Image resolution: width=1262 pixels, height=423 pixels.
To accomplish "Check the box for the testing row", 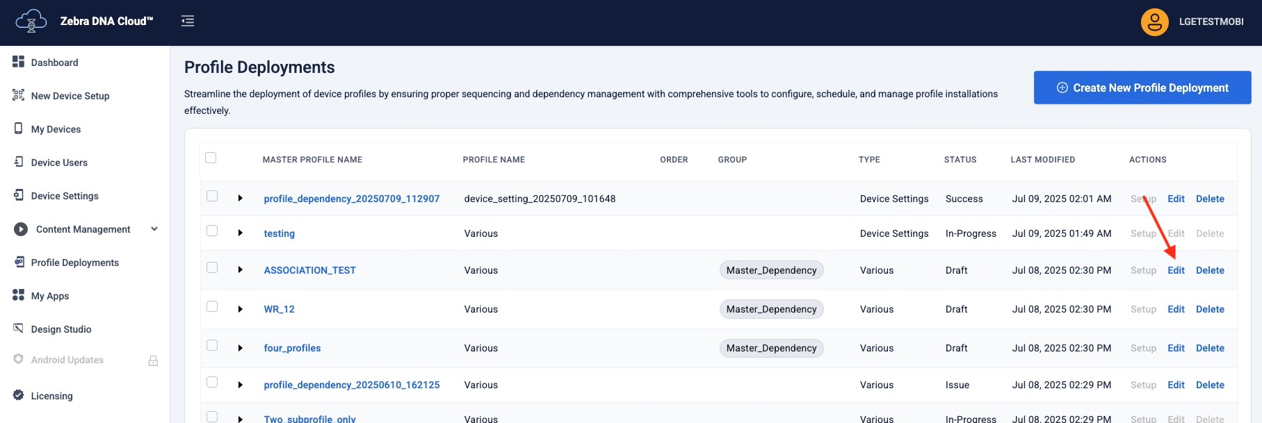I will (x=212, y=231).
